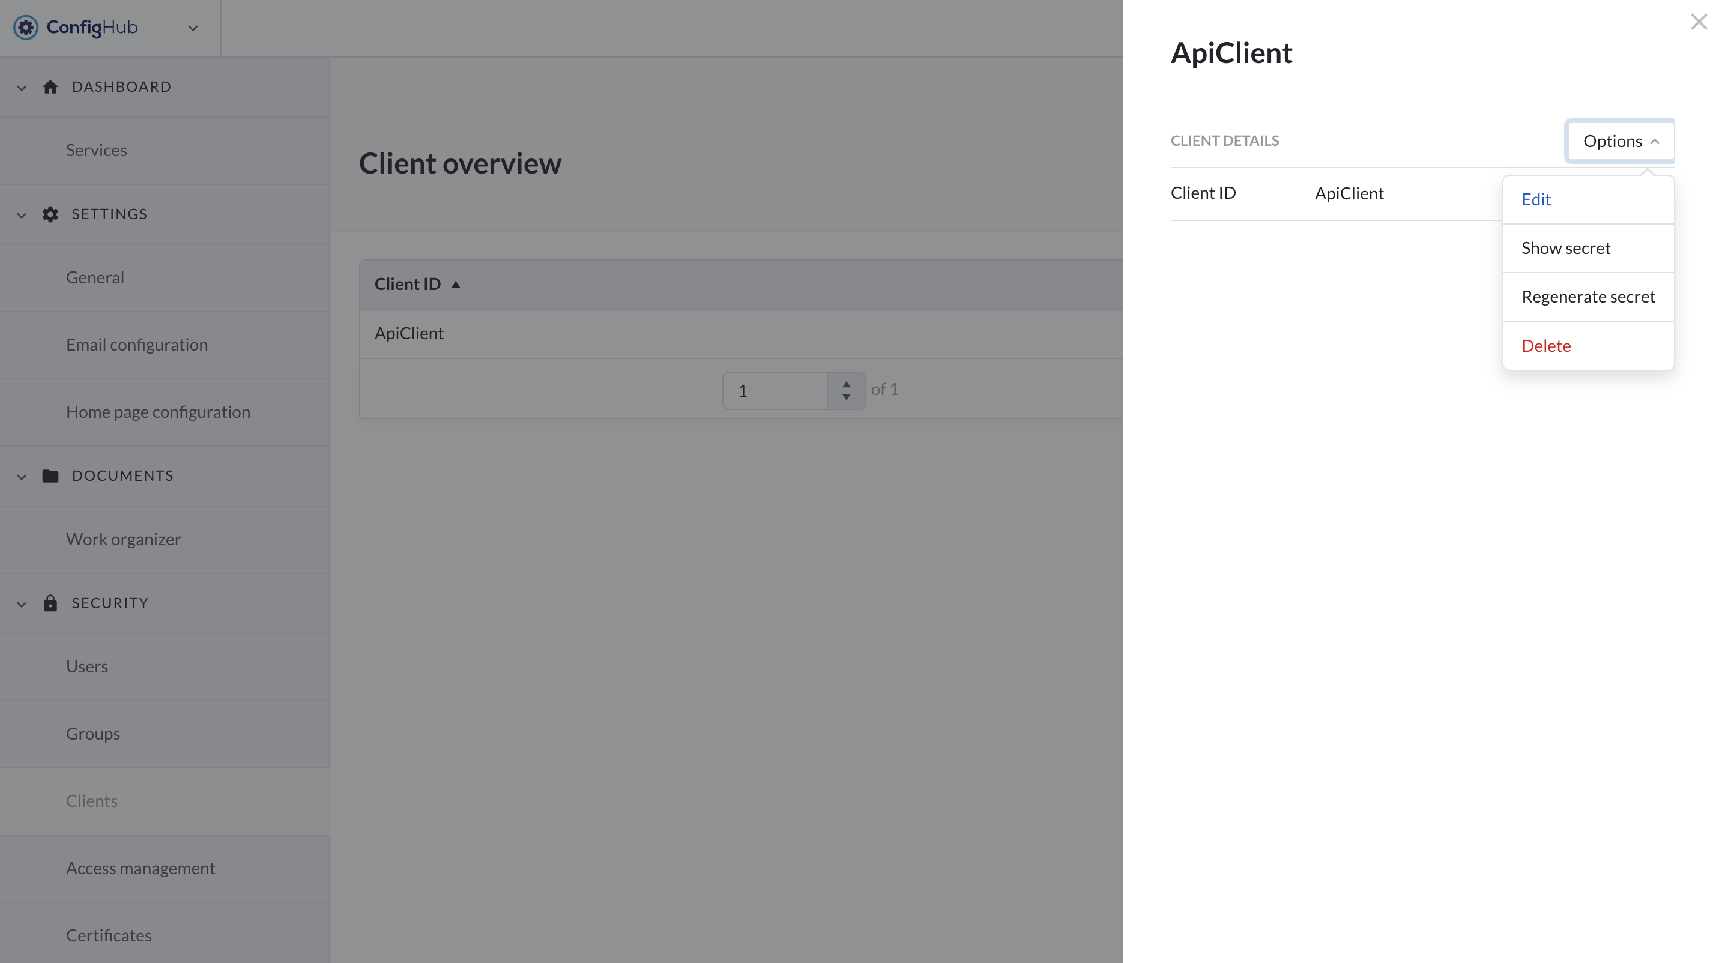Screen dimensions: 1722x963
Task: Increment page number with up stepper arrow
Action: pos(847,384)
